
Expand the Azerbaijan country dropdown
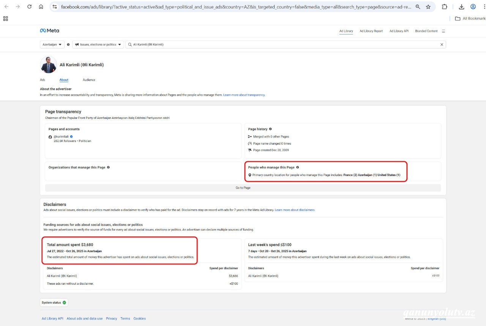click(52, 45)
